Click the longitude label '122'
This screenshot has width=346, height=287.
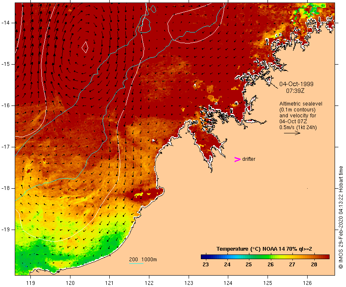pyautogui.click(x=149, y=283)
